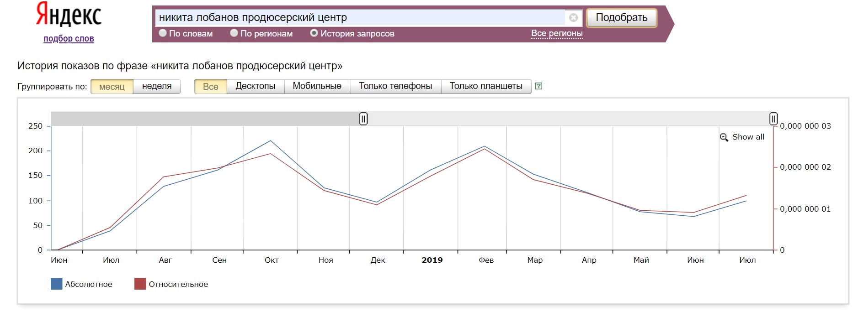Group the chart by месяц

(112, 87)
